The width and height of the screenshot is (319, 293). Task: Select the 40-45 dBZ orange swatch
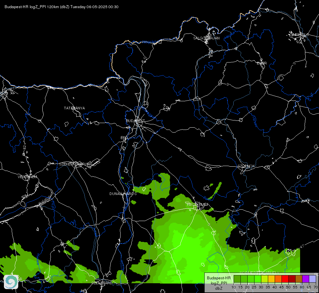coord(278,279)
